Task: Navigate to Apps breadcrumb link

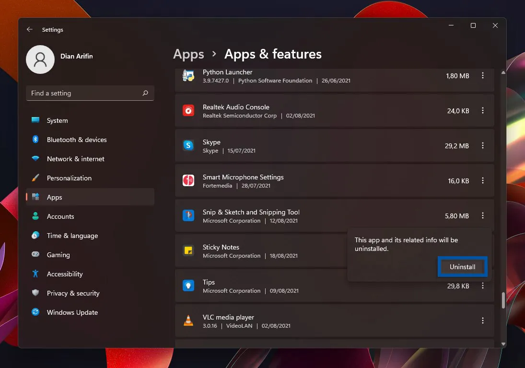Action: pos(188,54)
